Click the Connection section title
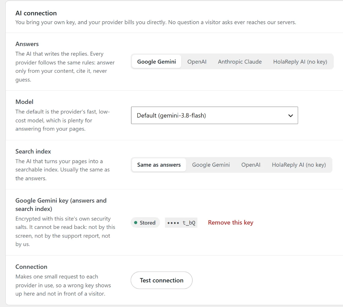 coord(31,267)
